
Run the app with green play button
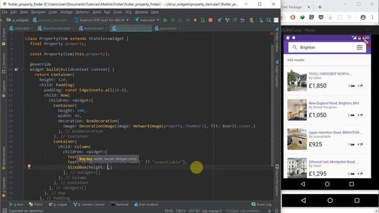[x=165, y=20]
